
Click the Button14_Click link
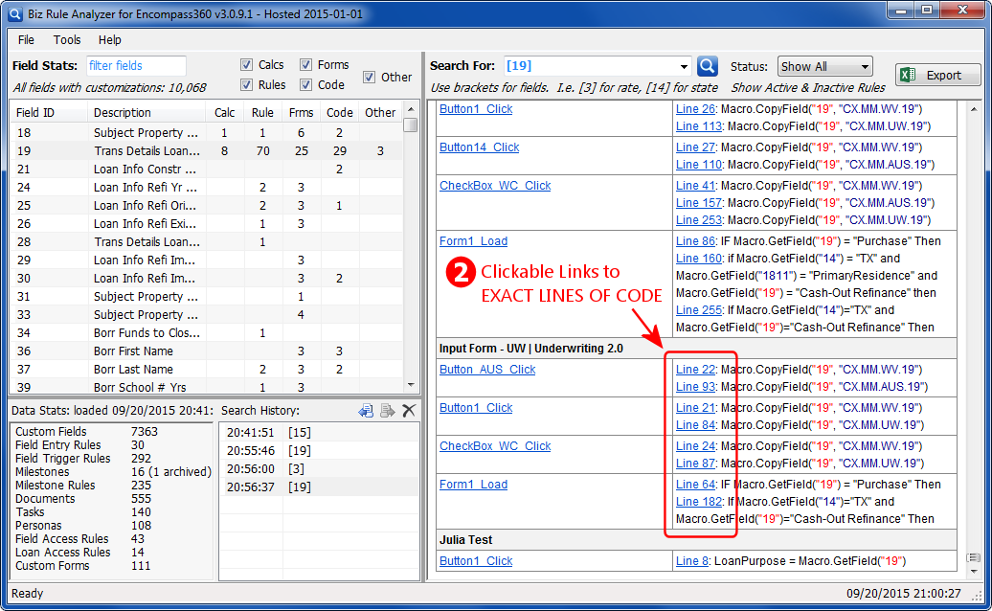479,147
